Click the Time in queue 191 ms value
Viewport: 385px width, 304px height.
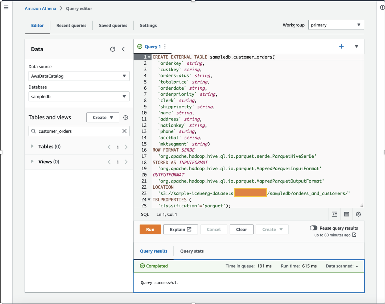coord(264,266)
